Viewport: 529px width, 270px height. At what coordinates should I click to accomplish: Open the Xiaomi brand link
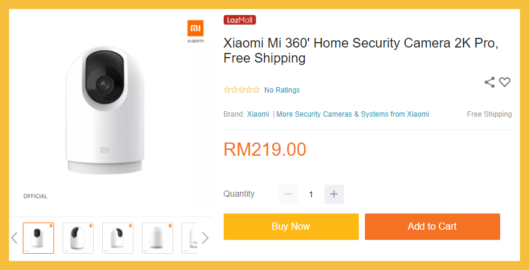coord(258,114)
